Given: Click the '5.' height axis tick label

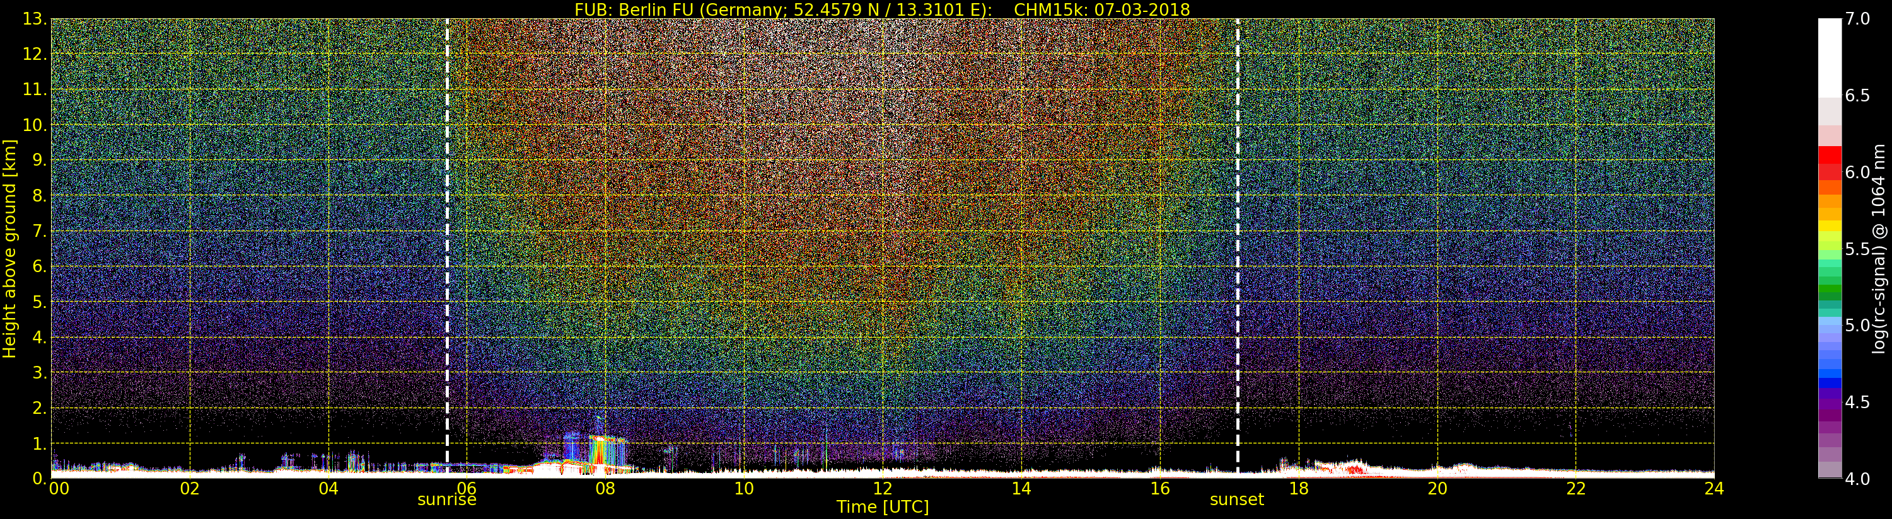Looking at the screenshot, I should click(x=40, y=302).
